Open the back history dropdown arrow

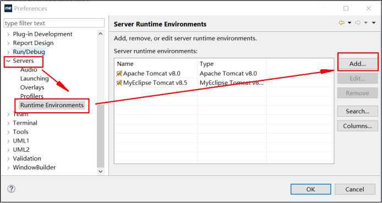coord(350,23)
